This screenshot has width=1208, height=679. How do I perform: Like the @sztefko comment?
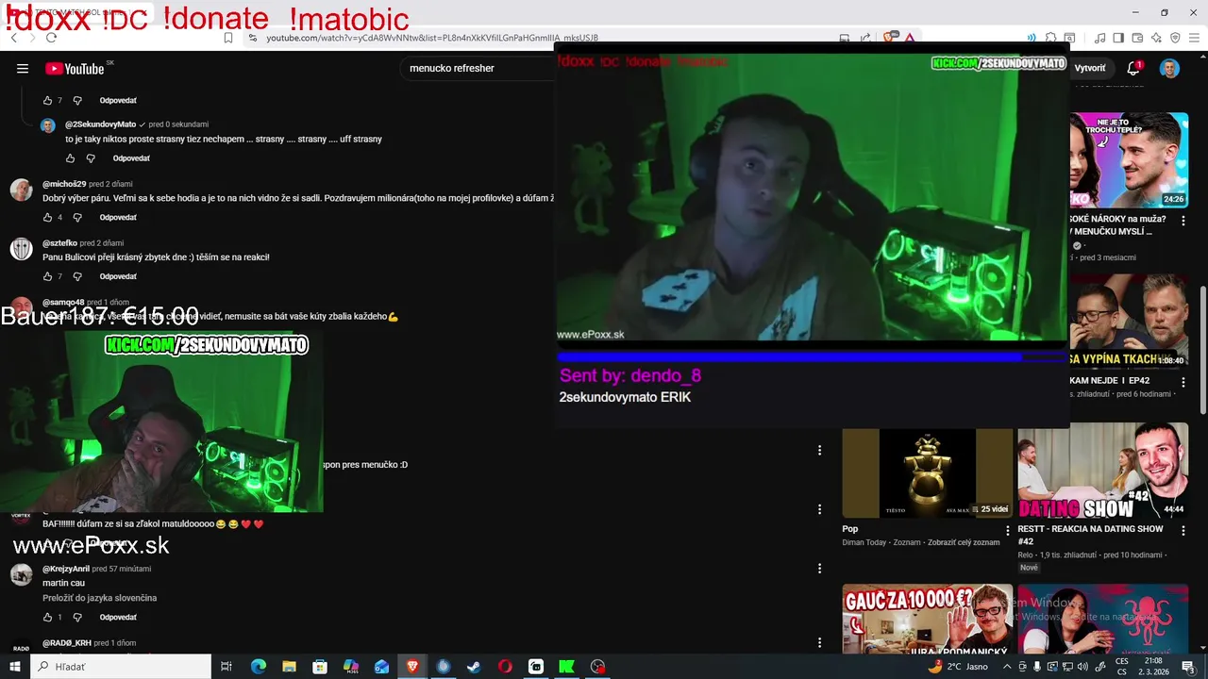point(47,276)
